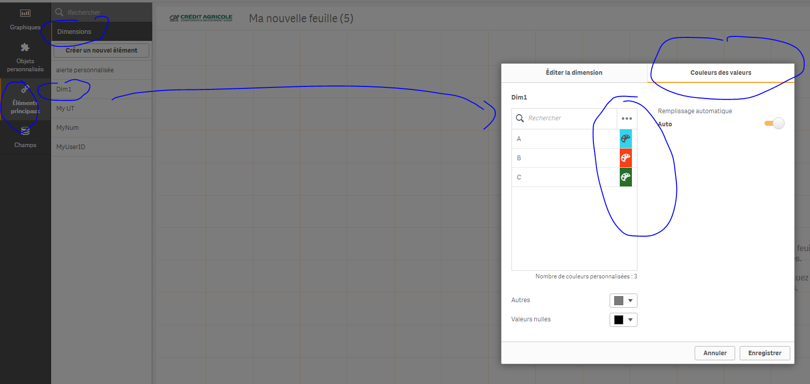Switch to Éditer la dimension tab
This screenshot has height=384, width=810.
pyautogui.click(x=574, y=73)
